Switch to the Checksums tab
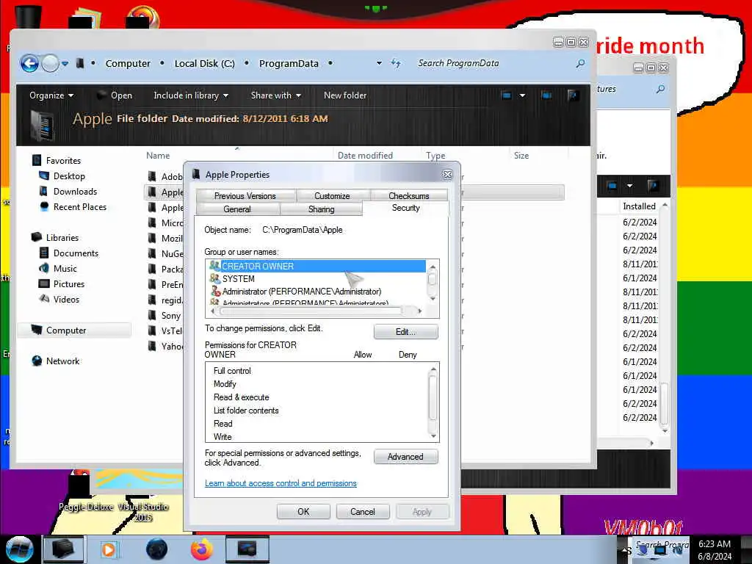Screen dimensions: 752x564 click(408, 195)
